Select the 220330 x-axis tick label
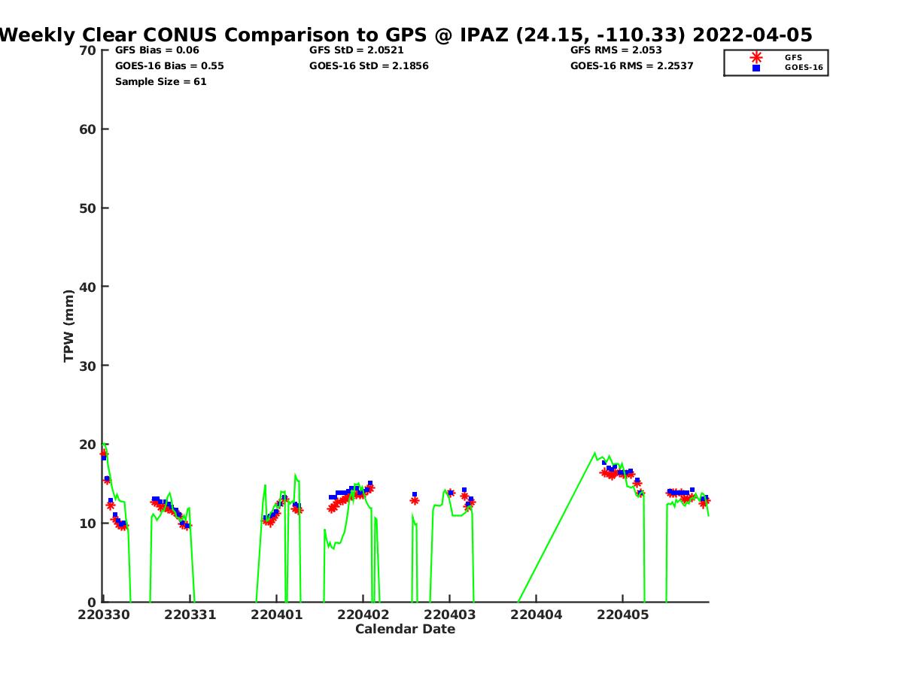 [x=103, y=615]
